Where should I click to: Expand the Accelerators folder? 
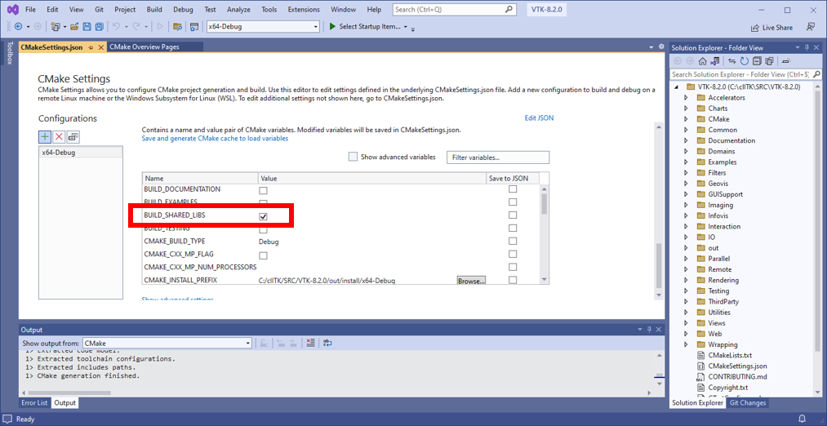coord(686,98)
